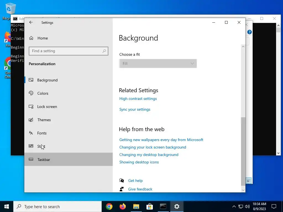Open the Windows Start button
This screenshot has height=212, width=283.
[7, 206]
